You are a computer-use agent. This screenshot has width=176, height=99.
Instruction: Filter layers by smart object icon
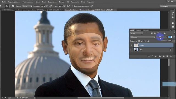[x=164, y=33]
